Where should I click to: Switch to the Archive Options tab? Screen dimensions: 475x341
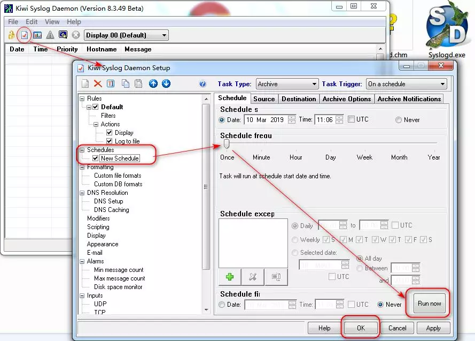pyautogui.click(x=347, y=99)
